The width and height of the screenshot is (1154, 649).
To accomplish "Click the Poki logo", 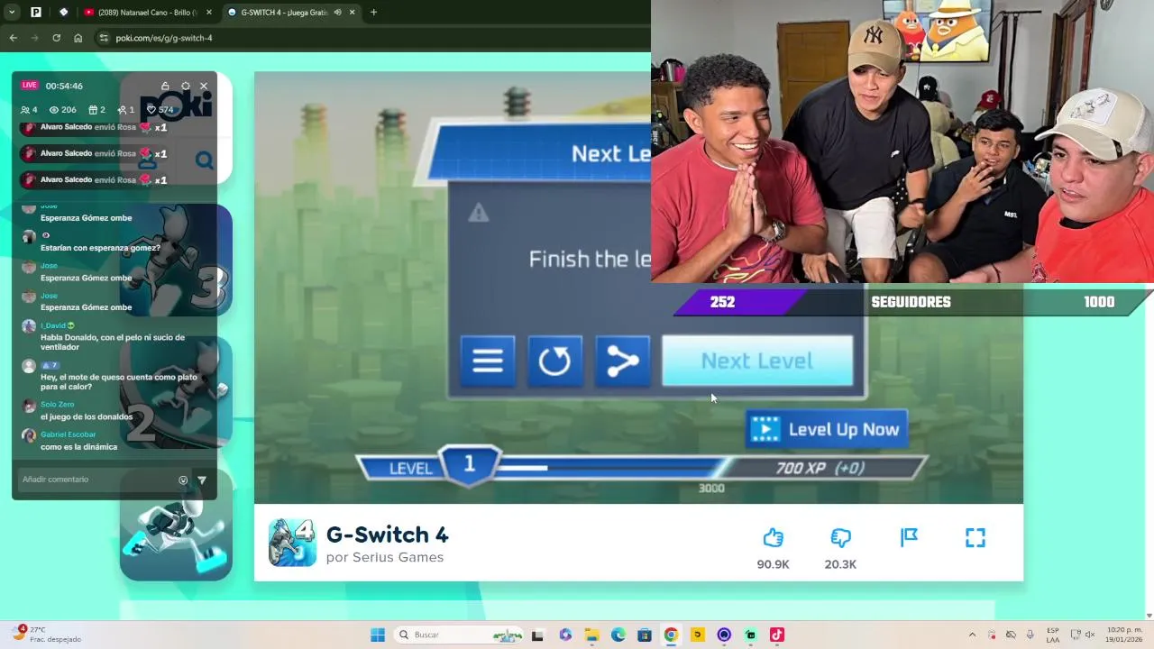I will (x=176, y=106).
